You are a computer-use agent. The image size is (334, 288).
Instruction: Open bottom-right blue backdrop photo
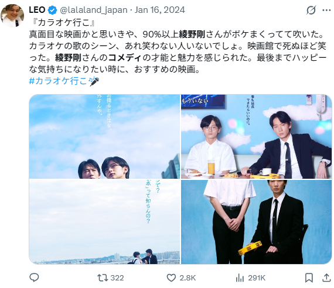[x=257, y=222]
